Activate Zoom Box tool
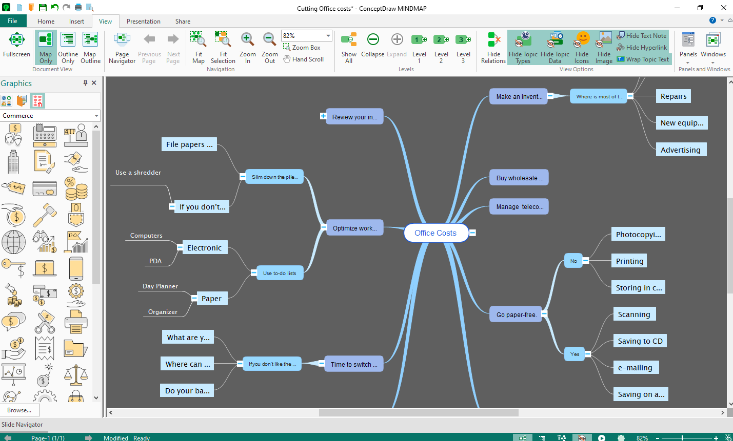 [x=302, y=47]
